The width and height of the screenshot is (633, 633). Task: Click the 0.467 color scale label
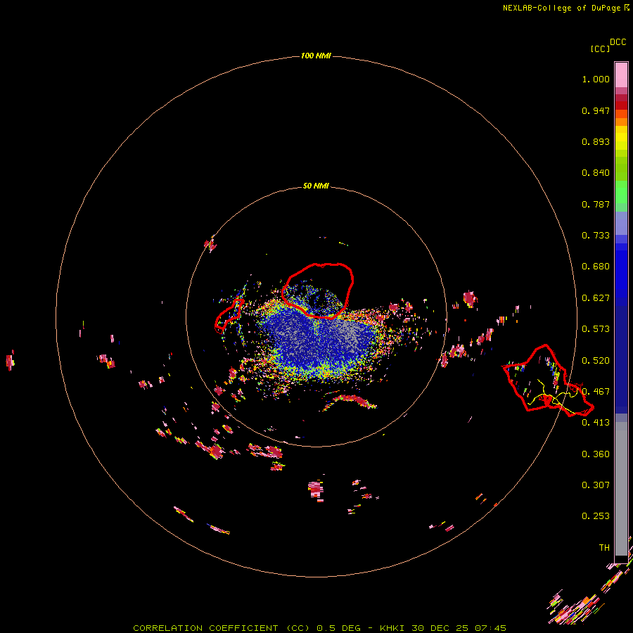tap(596, 392)
